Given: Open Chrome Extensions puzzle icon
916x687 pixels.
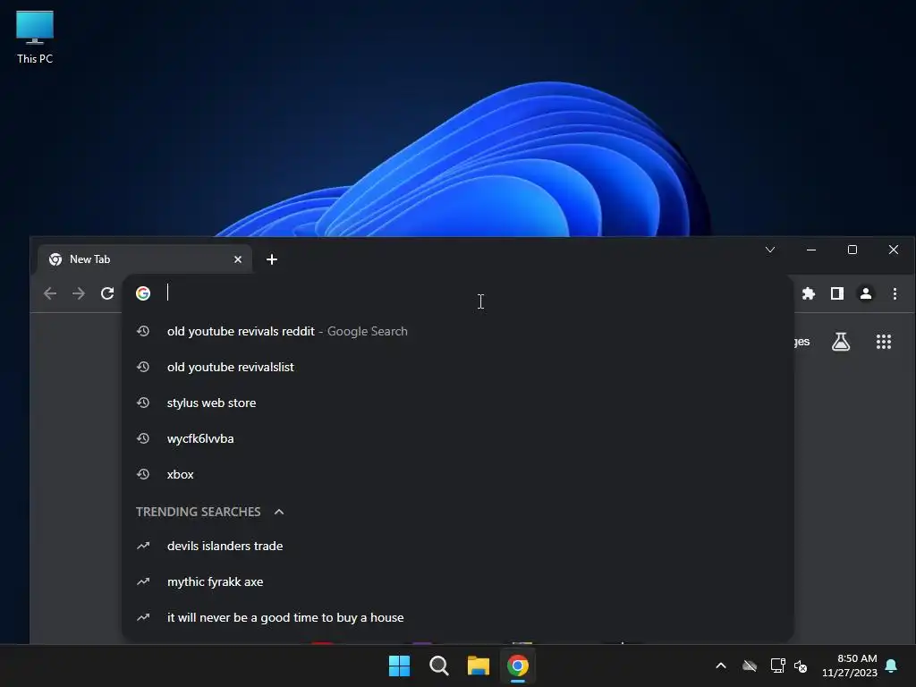Looking at the screenshot, I should (x=809, y=293).
